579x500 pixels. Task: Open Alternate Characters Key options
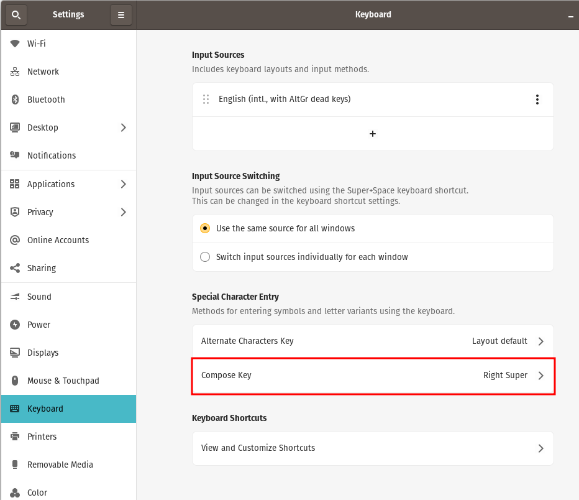tap(373, 341)
